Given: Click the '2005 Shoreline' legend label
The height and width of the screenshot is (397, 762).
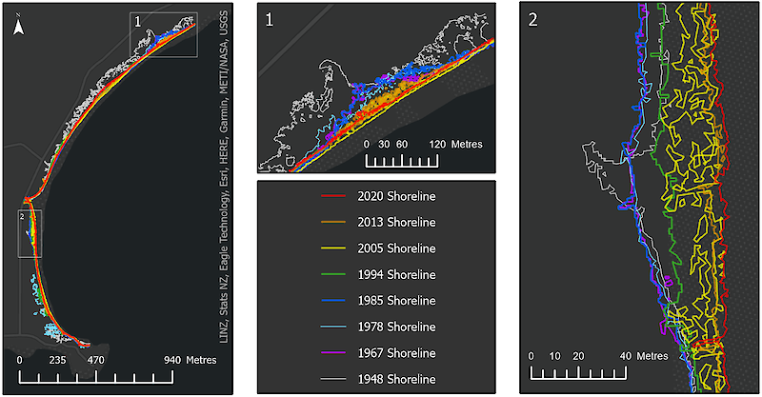Looking at the screenshot, I should pyautogui.click(x=396, y=248).
